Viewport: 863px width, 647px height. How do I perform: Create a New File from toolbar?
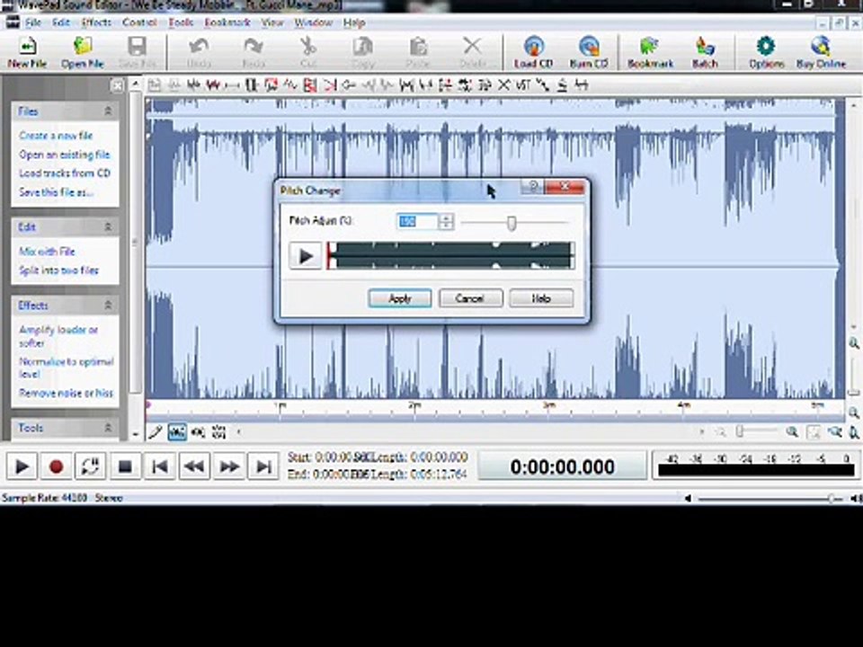tap(27, 52)
